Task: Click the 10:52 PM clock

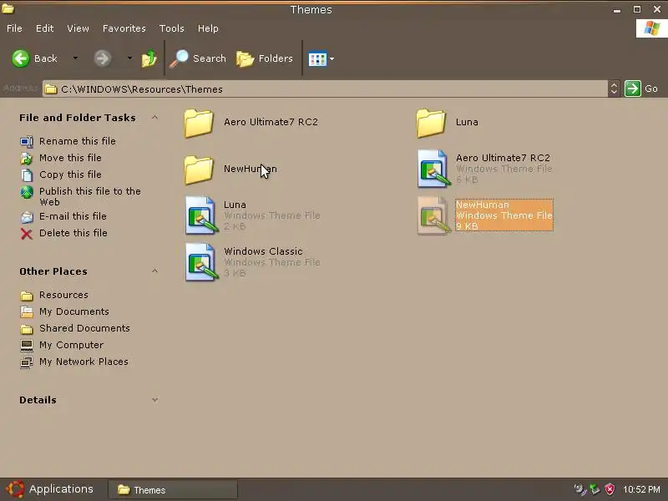Action: [x=641, y=489]
